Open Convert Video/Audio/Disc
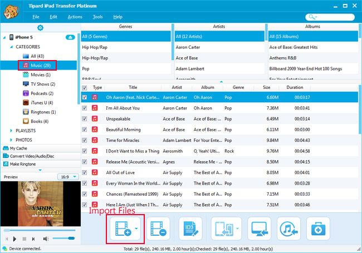This screenshot has width=362, height=253. (41, 156)
